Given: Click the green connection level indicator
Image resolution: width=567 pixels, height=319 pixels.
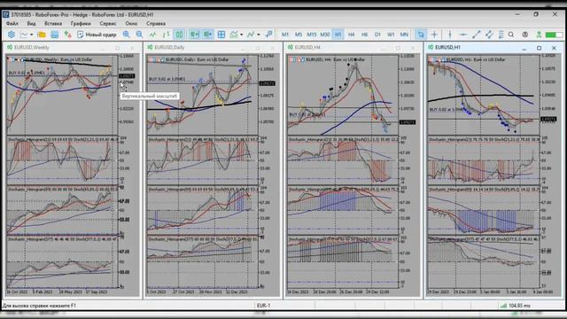Looking at the screenshot, I should 554,35.
